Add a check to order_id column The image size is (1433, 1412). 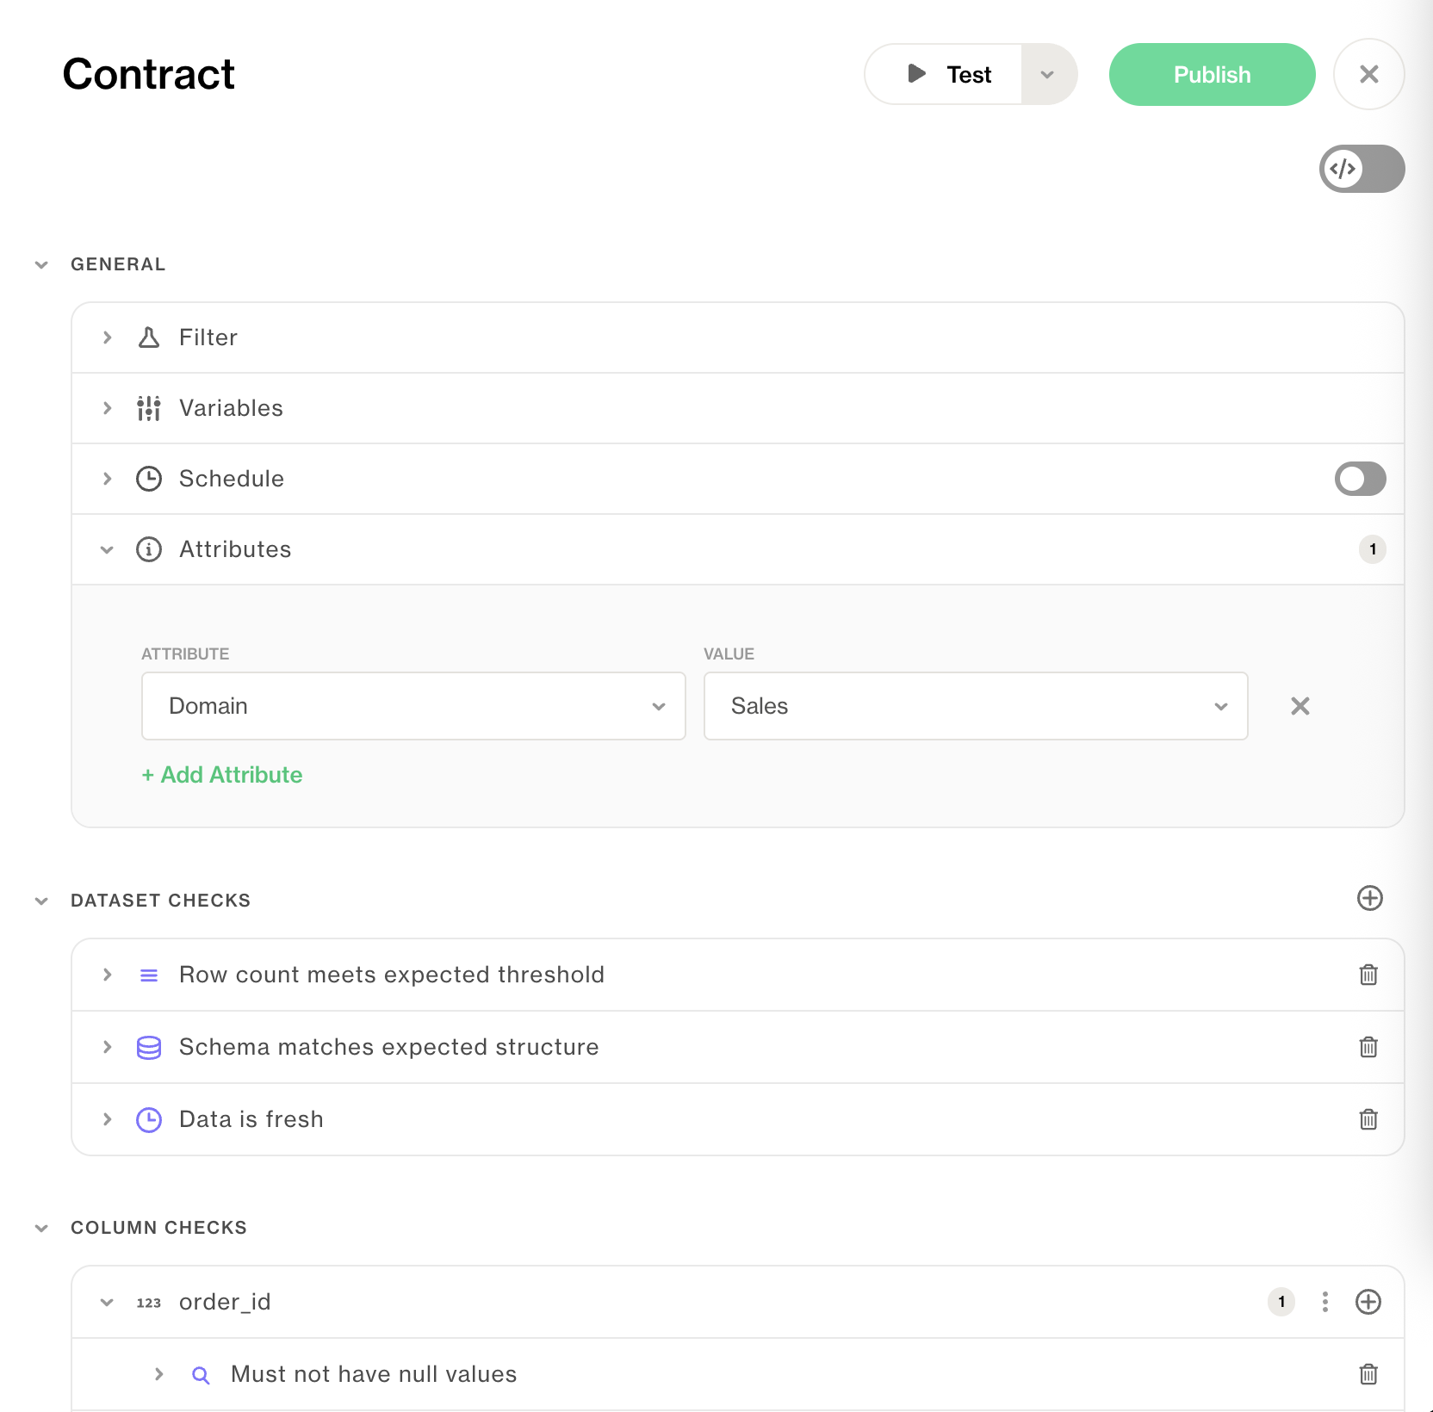[1368, 1302]
